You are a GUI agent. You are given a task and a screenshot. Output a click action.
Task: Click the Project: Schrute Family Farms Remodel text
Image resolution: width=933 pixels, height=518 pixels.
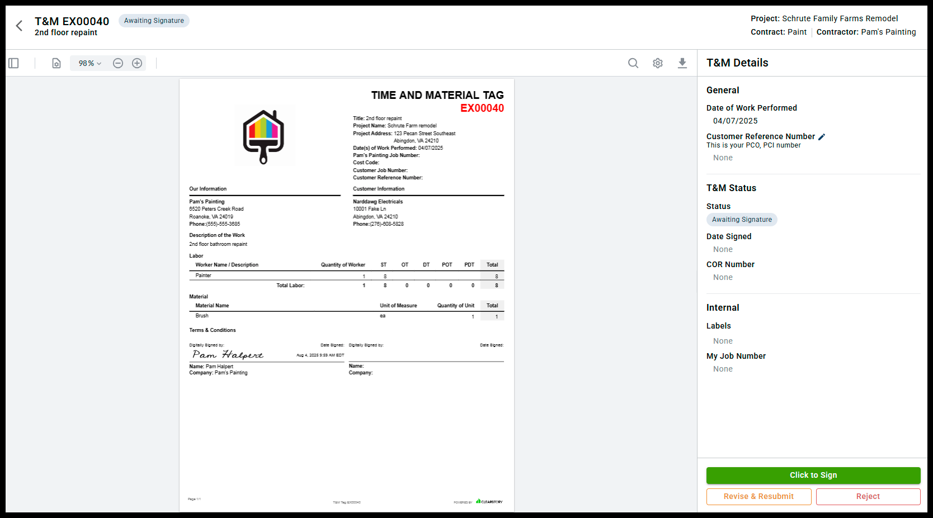point(824,18)
